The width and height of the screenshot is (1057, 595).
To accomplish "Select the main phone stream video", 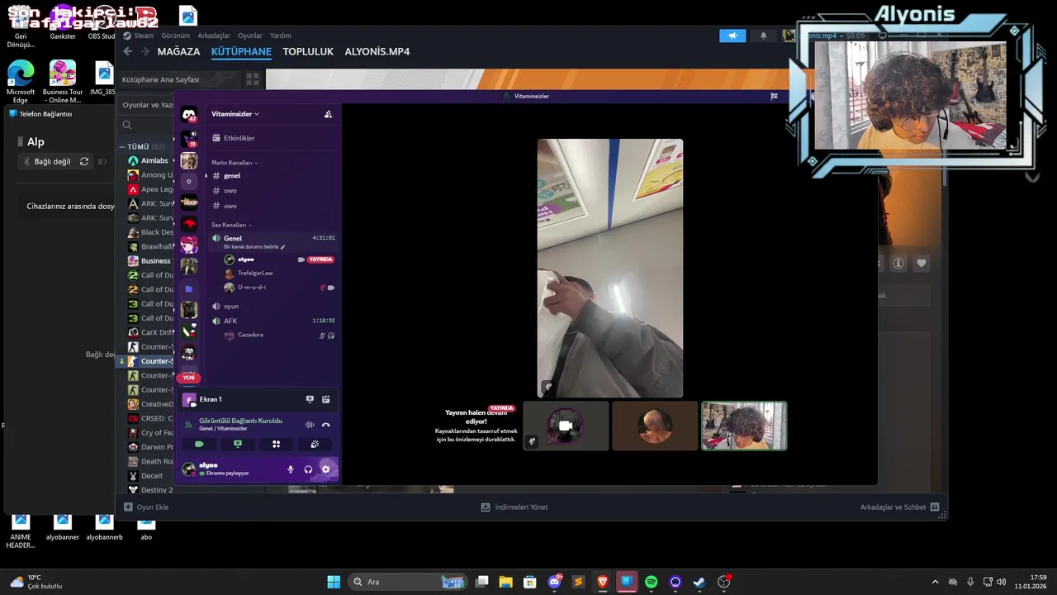I will (610, 268).
